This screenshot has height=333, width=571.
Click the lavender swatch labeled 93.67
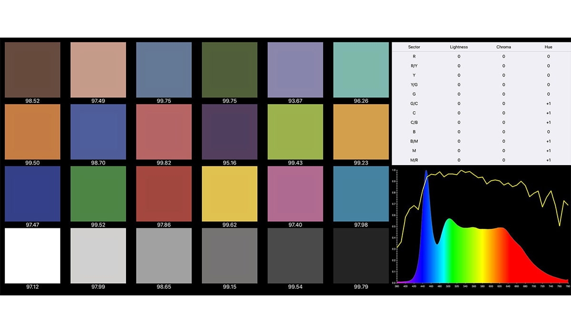[x=295, y=70]
